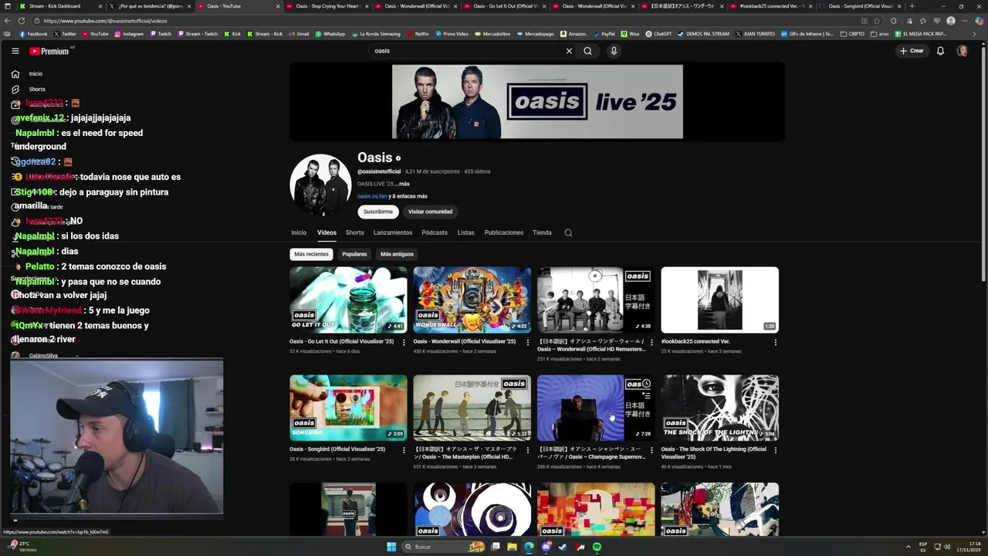Open the Tienda tab

tap(542, 232)
